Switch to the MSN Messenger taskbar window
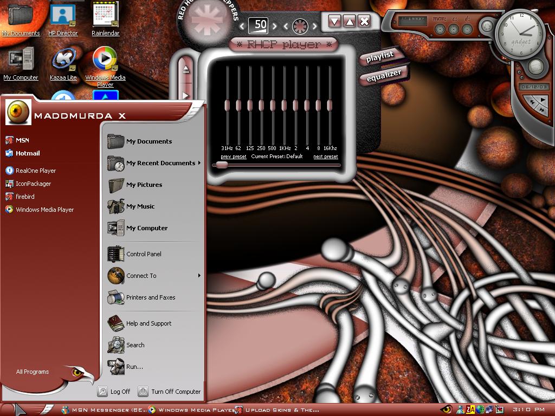 click(x=104, y=409)
